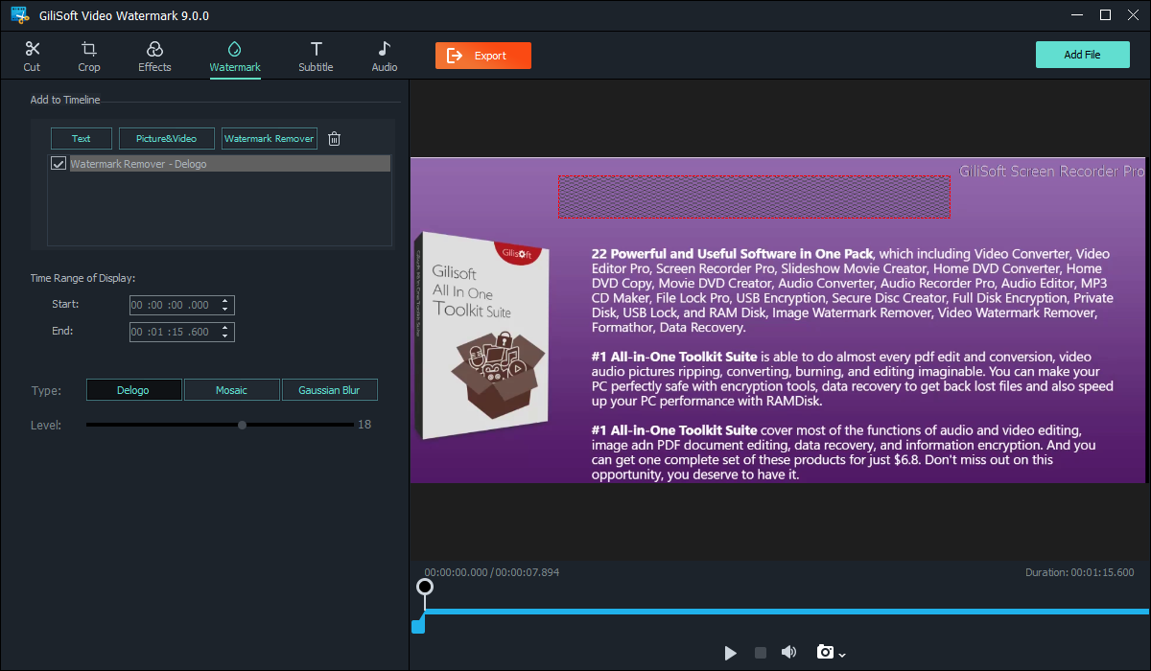Image resolution: width=1151 pixels, height=671 pixels.
Task: Click the Level value 18
Action: coord(364,425)
